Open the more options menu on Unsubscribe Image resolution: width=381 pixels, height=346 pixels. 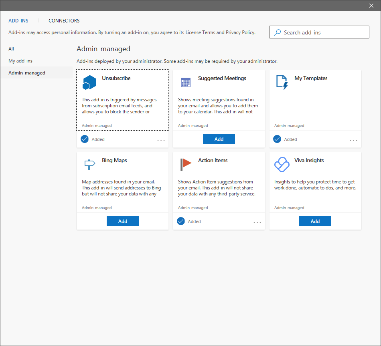pyautogui.click(x=161, y=139)
